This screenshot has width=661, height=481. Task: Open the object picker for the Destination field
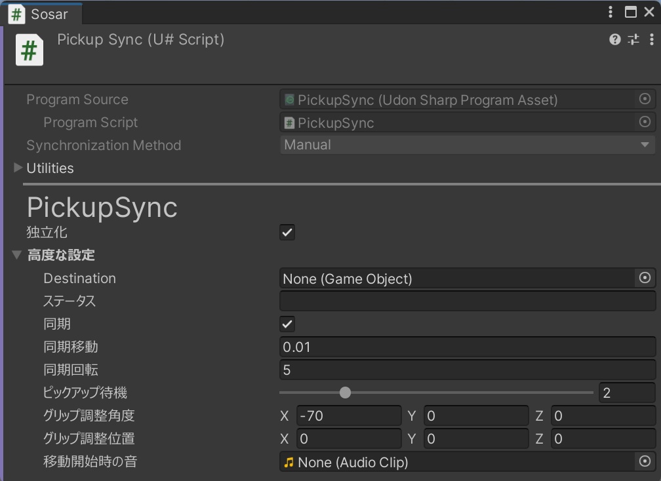point(645,278)
